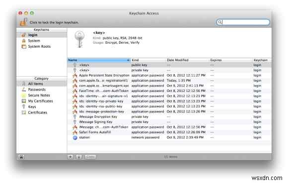The image size is (288, 183).
Task: Click the 15 items status text
Action: pyautogui.click(x=171, y=157)
